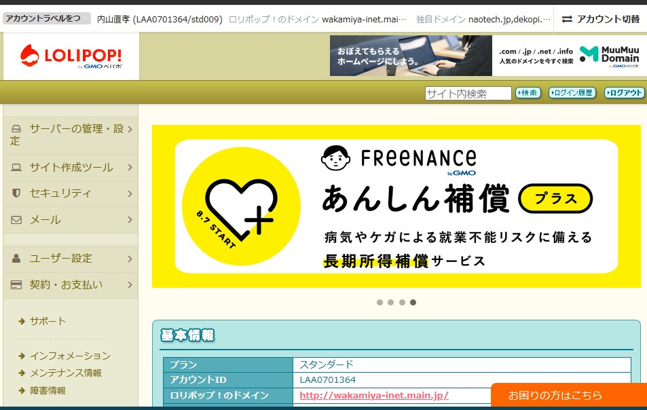Screen dimensions: 647x410
Task: Click the laptop icon beside サイト作成ツール
Action: tap(16, 168)
